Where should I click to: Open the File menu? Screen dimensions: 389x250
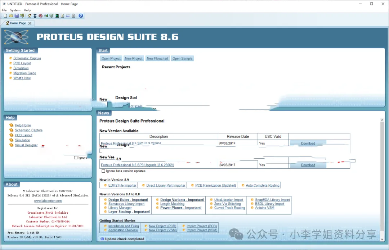coord(4,10)
